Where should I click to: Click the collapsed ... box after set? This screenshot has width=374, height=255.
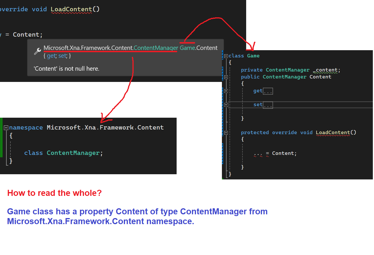coord(268,105)
